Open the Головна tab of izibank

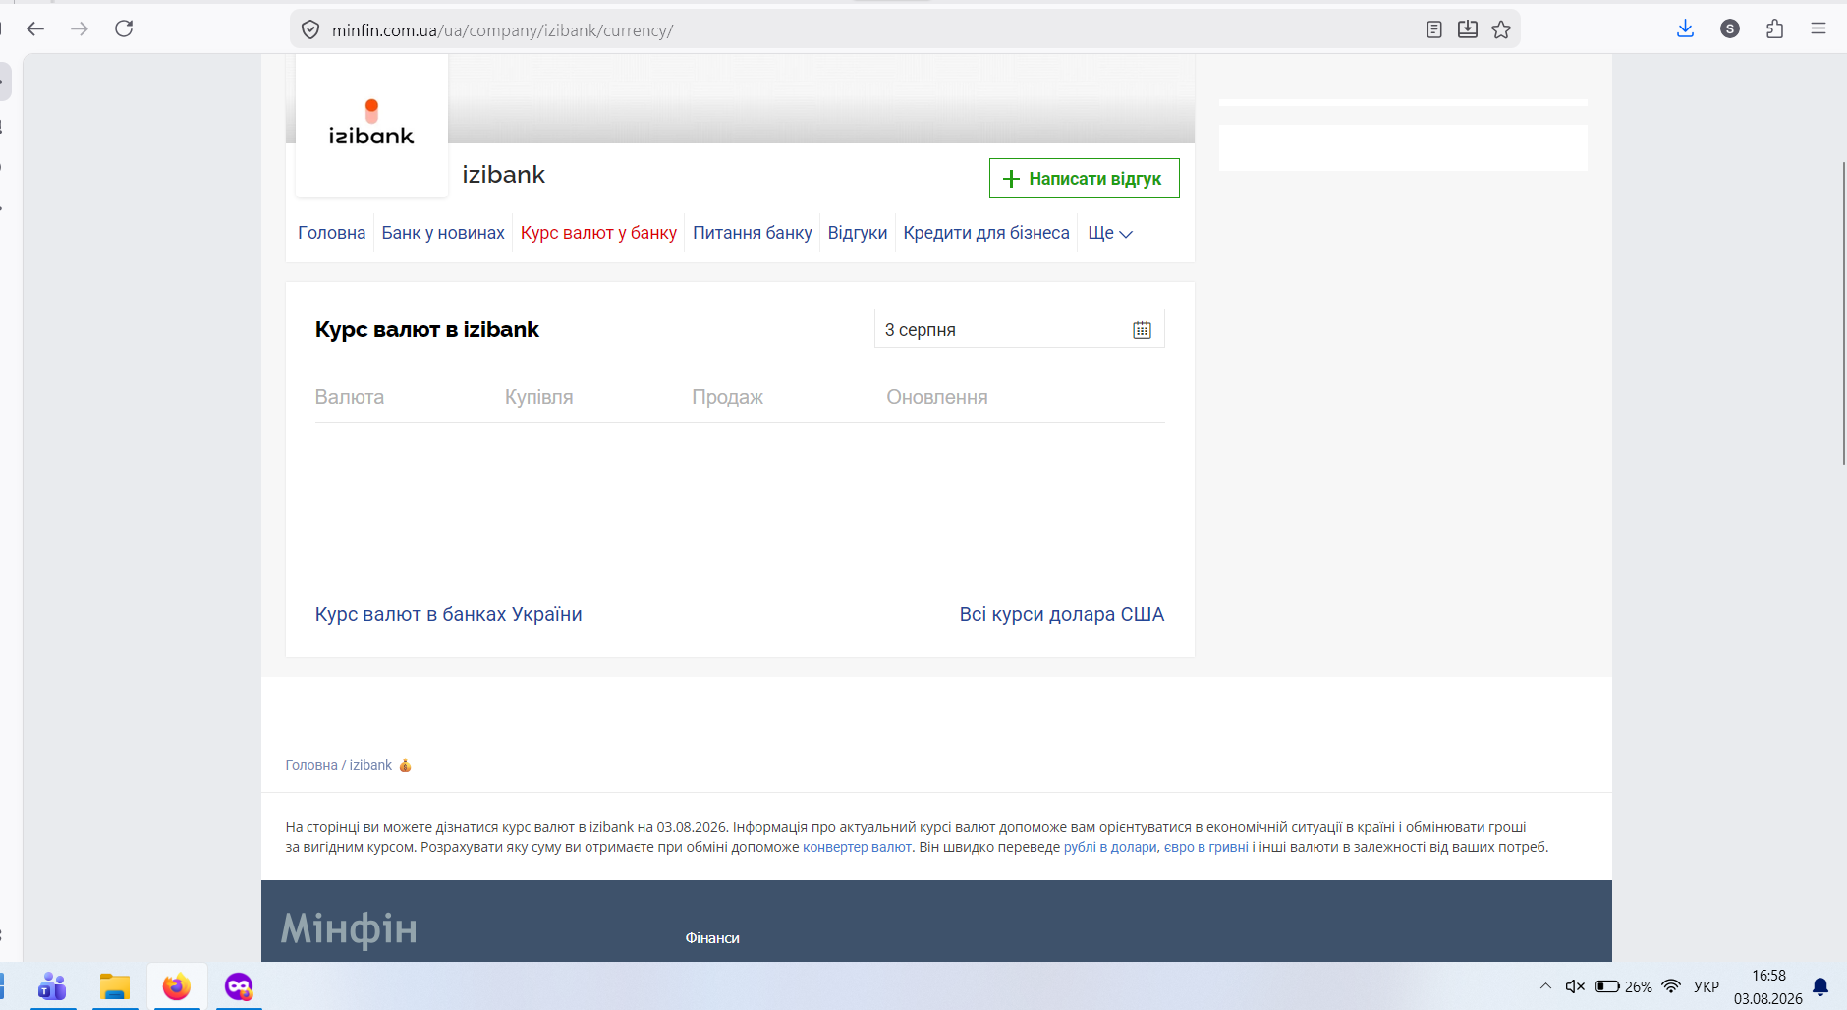[331, 233]
